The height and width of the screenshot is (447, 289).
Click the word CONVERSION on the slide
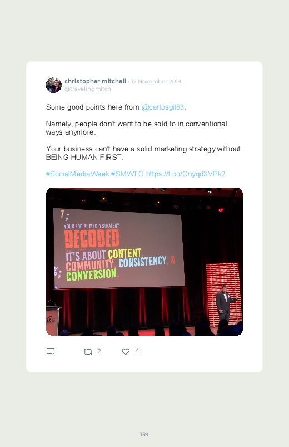[x=91, y=275]
